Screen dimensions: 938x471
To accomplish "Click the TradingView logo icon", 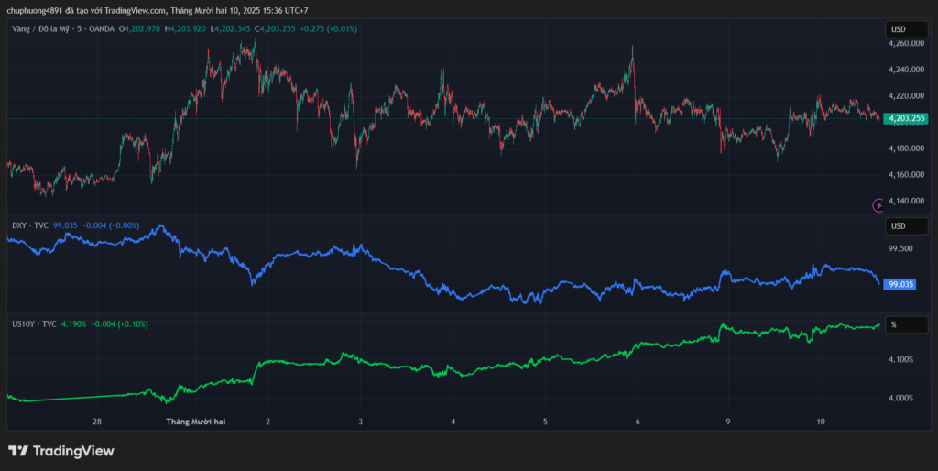I will click(x=17, y=451).
